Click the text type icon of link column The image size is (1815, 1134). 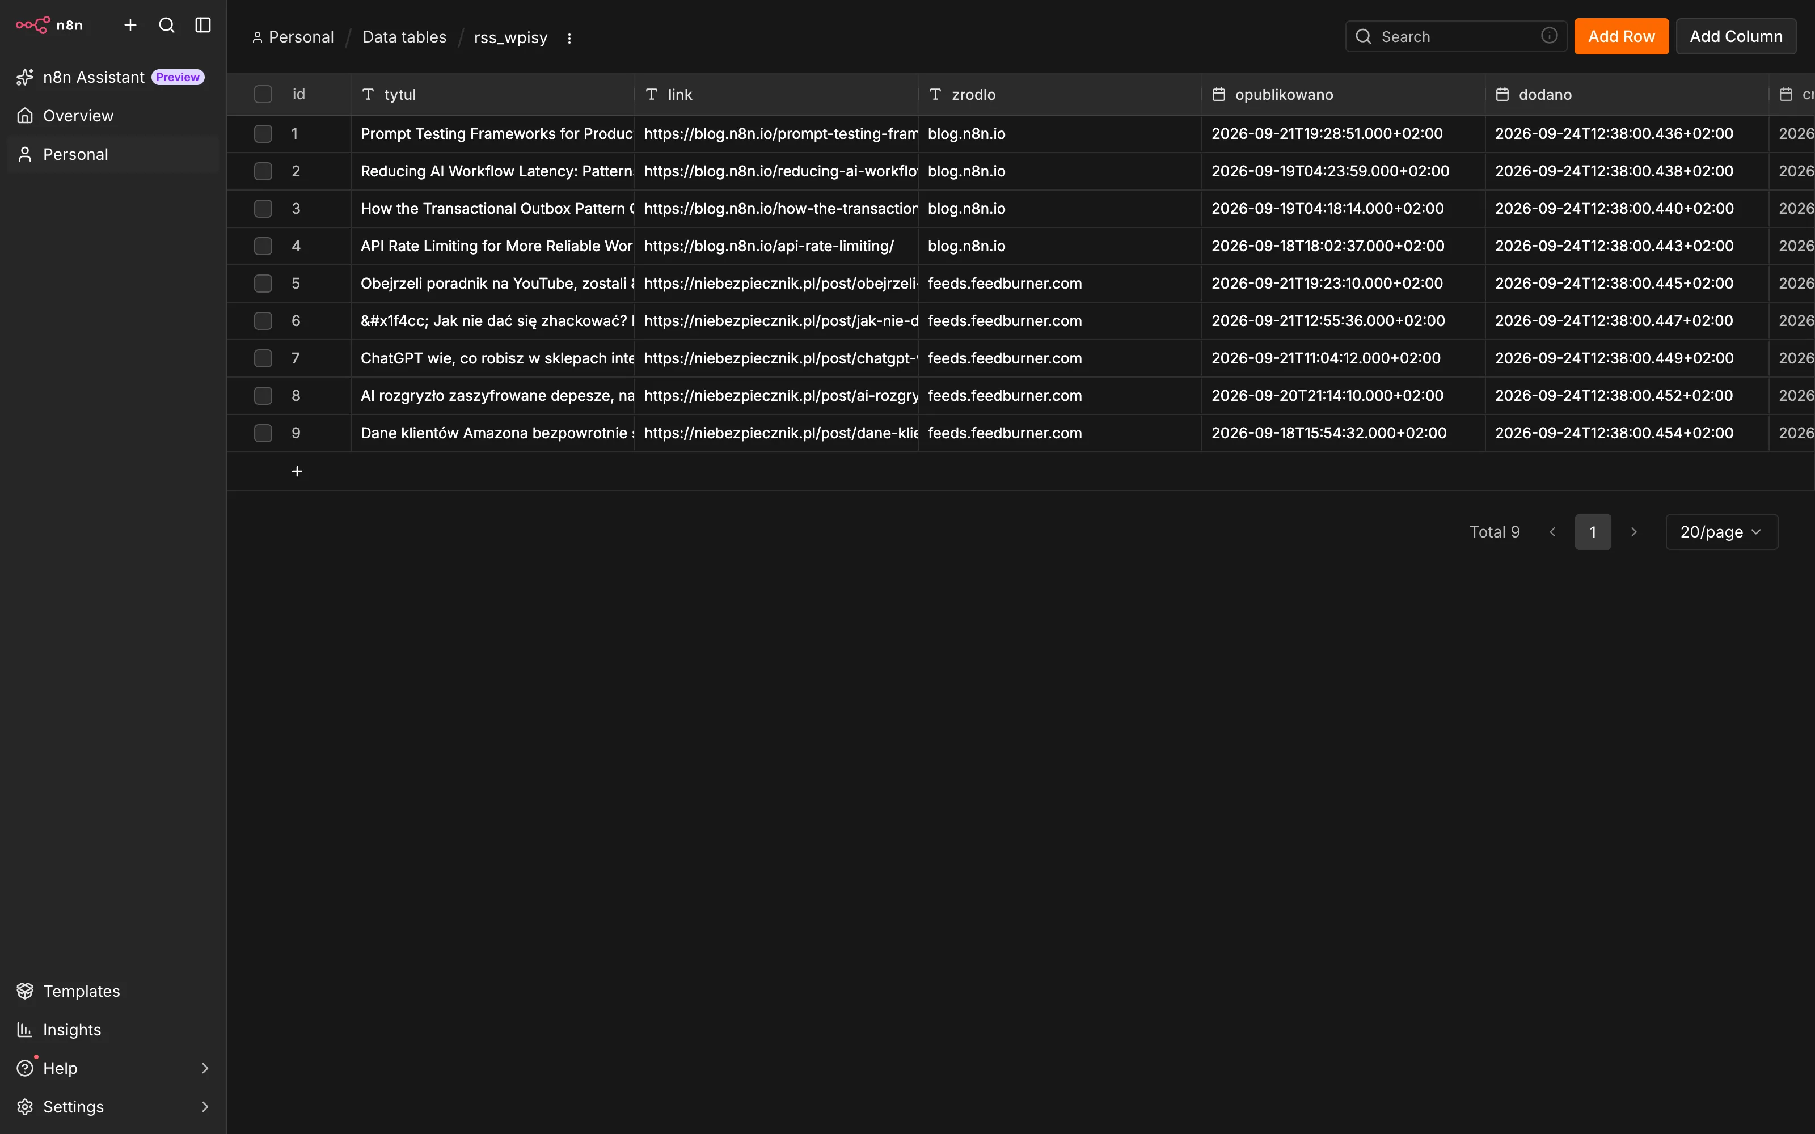pos(652,95)
